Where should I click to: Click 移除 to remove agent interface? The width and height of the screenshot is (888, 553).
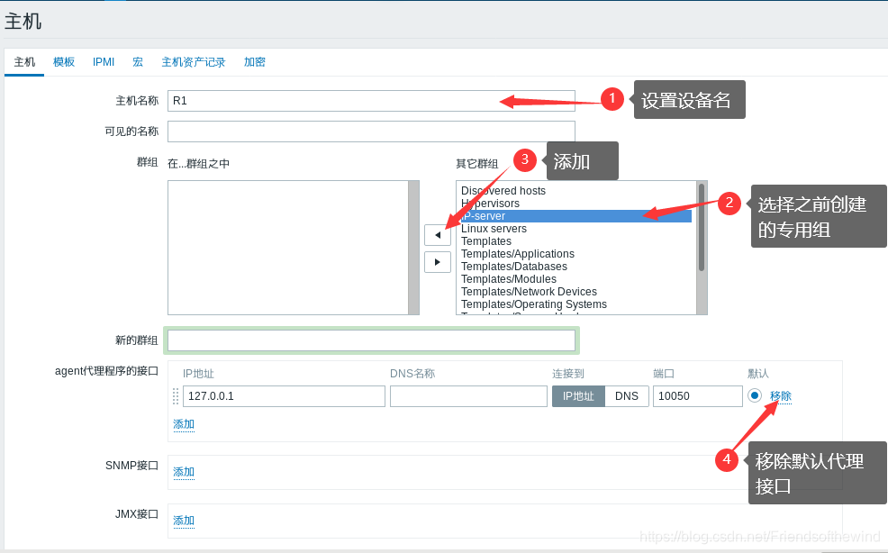point(781,396)
